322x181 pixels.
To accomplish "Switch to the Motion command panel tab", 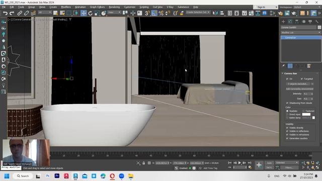I will [303, 21].
